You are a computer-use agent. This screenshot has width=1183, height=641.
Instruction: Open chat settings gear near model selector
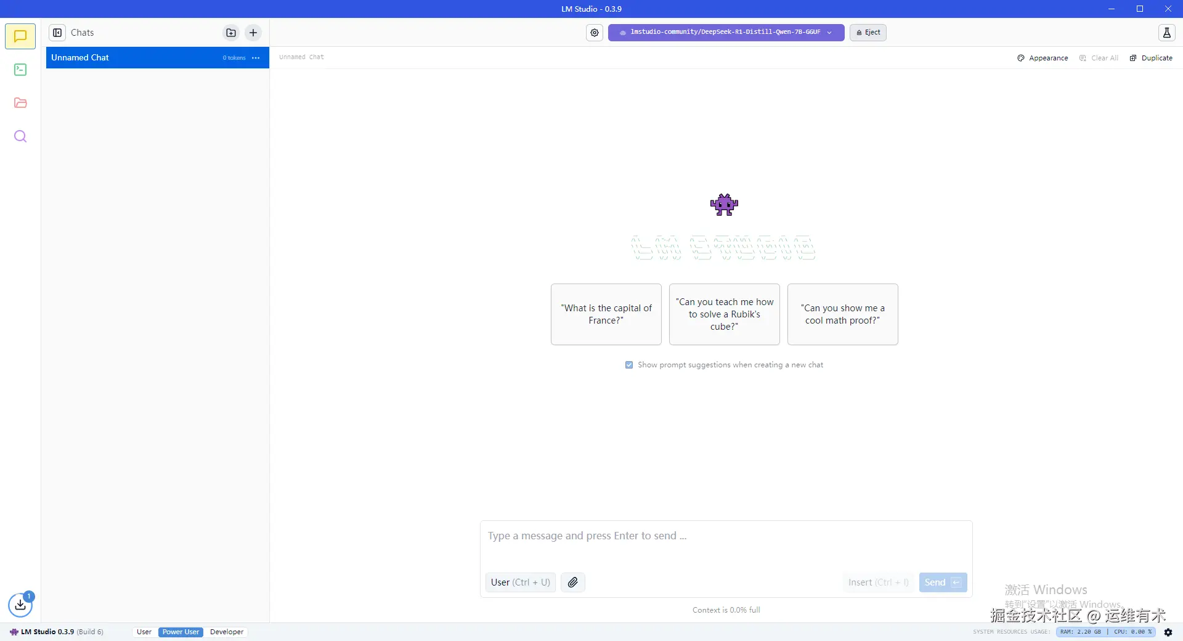point(594,32)
